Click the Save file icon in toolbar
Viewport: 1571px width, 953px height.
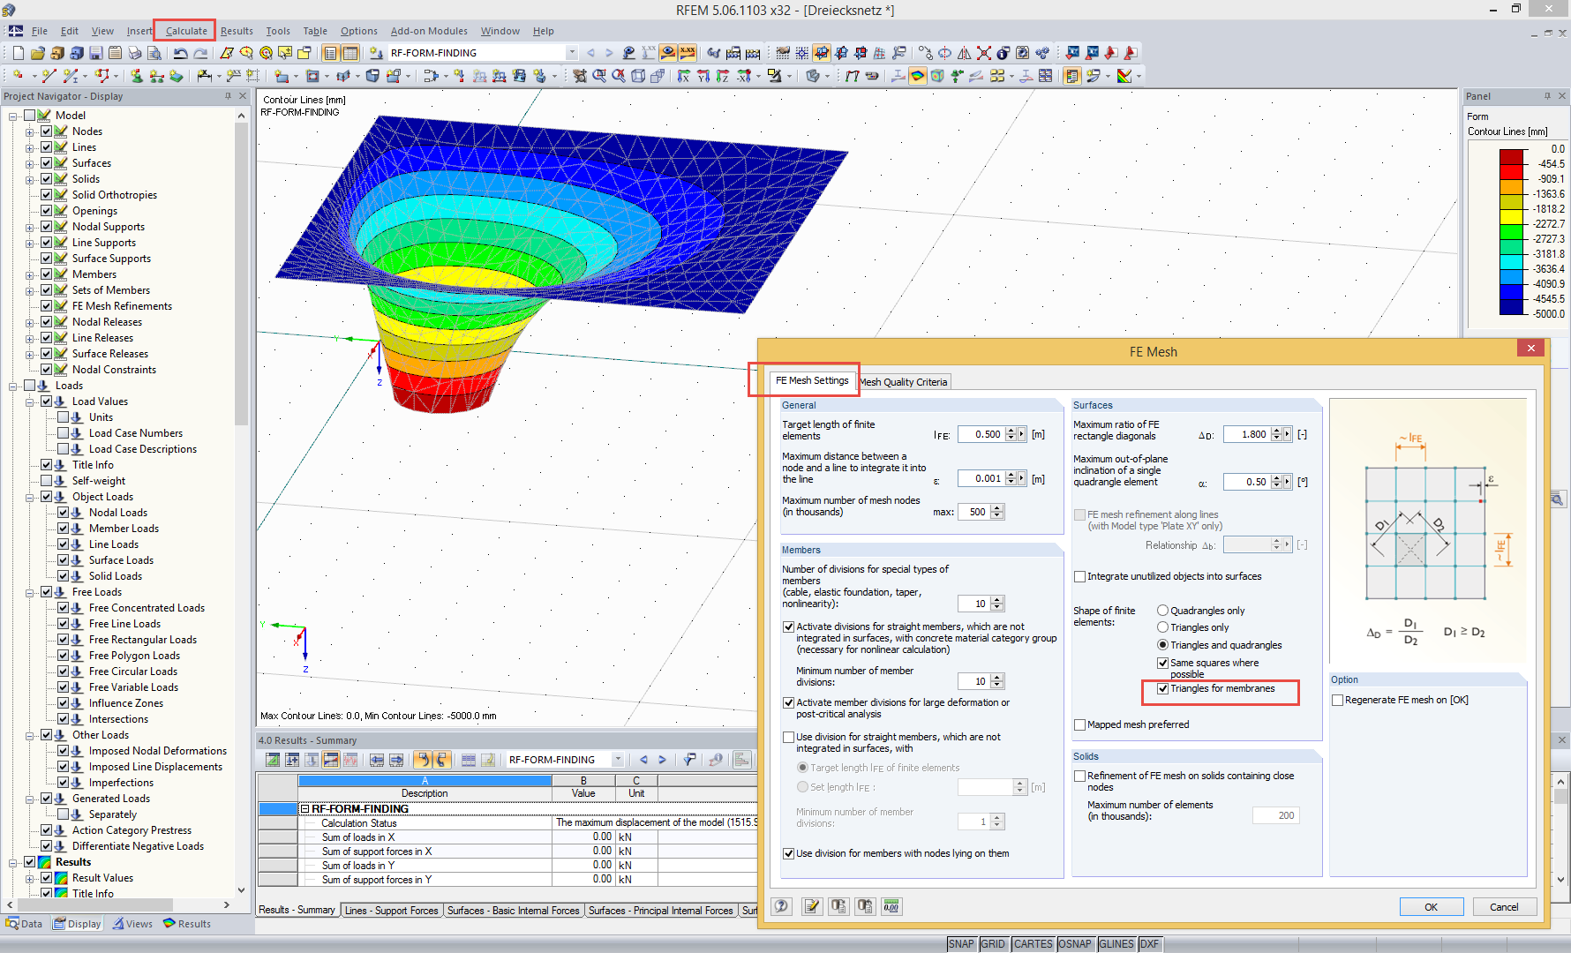pyautogui.click(x=95, y=53)
